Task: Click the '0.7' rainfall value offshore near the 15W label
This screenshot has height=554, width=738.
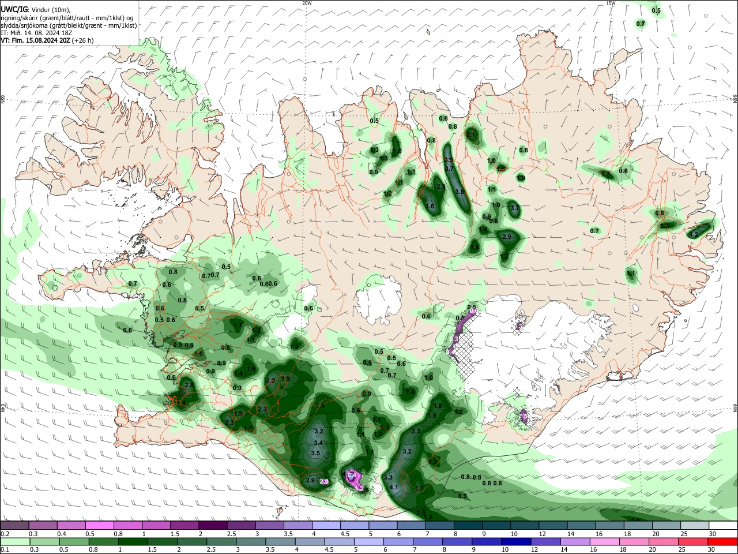Action: pos(641,24)
